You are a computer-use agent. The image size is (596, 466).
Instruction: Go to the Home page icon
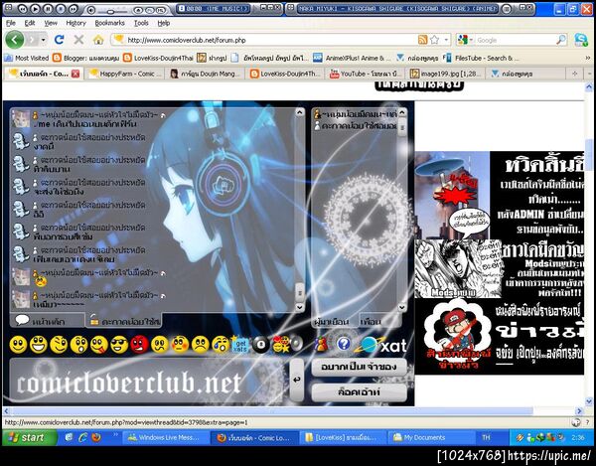(98, 40)
